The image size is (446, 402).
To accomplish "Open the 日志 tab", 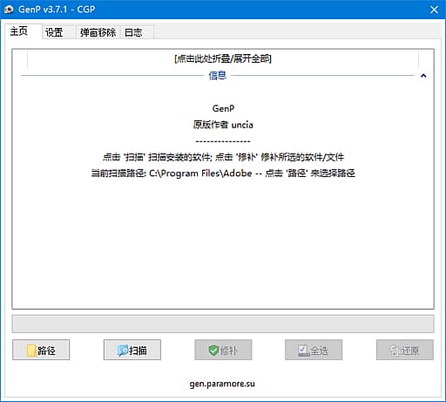I will [133, 32].
